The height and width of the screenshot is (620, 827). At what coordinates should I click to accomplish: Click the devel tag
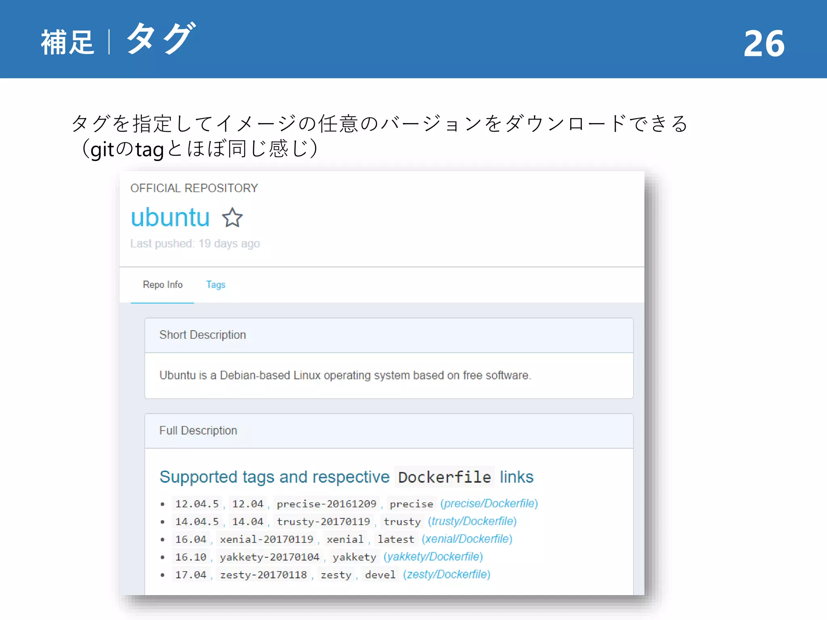[x=380, y=575]
